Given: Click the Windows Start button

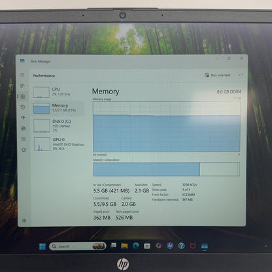Looking at the screenshot, I should coord(42,246).
